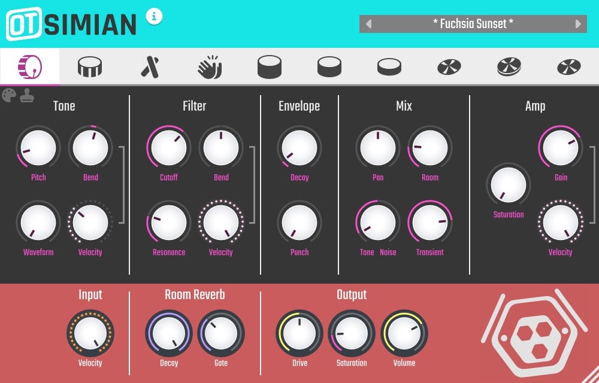Click the Tone Noise balance knob
The image size is (599, 383).
(378, 223)
